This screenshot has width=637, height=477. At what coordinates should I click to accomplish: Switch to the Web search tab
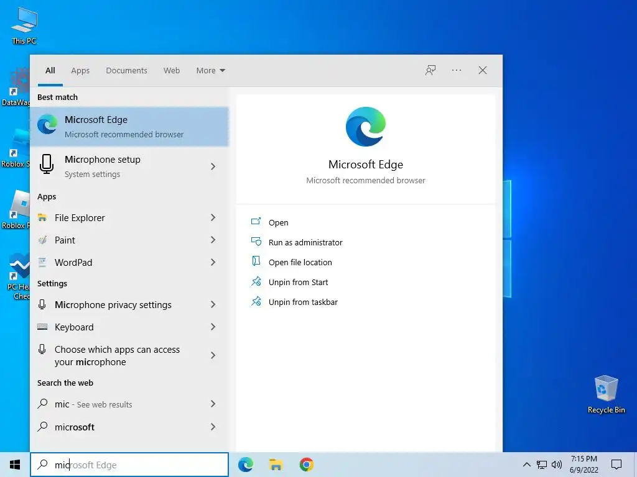(x=172, y=70)
